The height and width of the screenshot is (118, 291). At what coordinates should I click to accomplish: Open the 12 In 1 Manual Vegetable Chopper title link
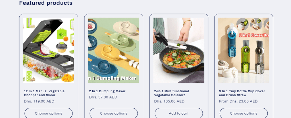(x=44, y=93)
